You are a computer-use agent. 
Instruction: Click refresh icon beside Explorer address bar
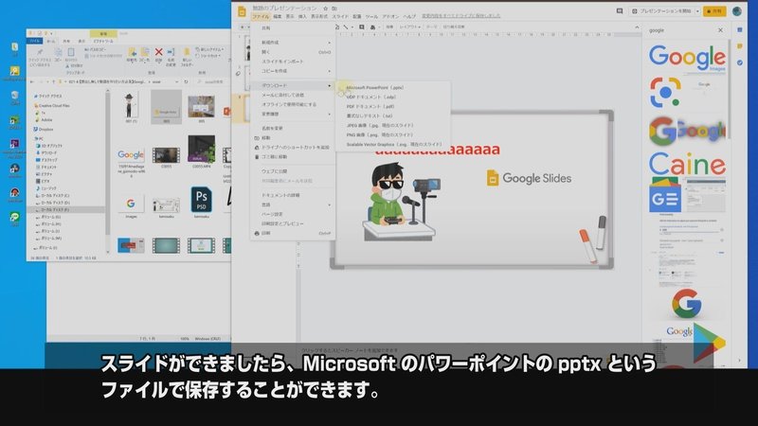(186, 81)
